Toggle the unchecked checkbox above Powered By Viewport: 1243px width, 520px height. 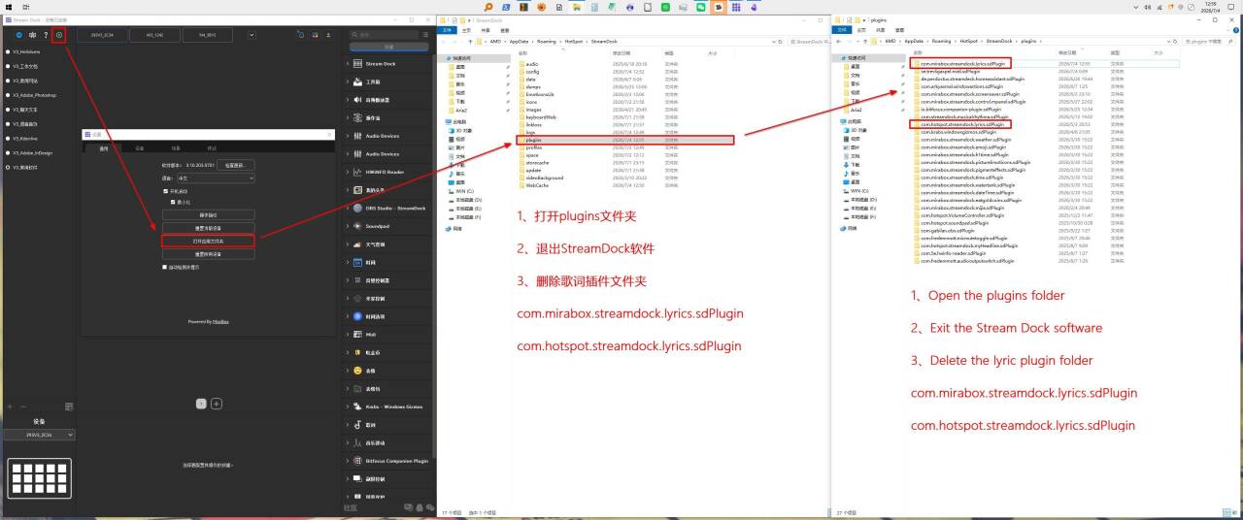click(165, 267)
